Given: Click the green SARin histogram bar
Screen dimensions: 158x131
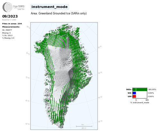Looking at the screenshot, I should [140, 89].
